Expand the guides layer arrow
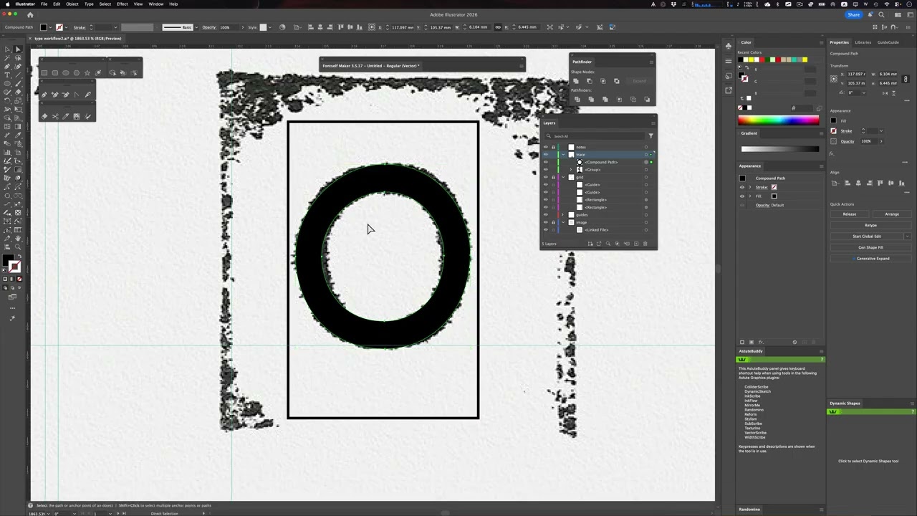The height and width of the screenshot is (516, 917). point(562,215)
